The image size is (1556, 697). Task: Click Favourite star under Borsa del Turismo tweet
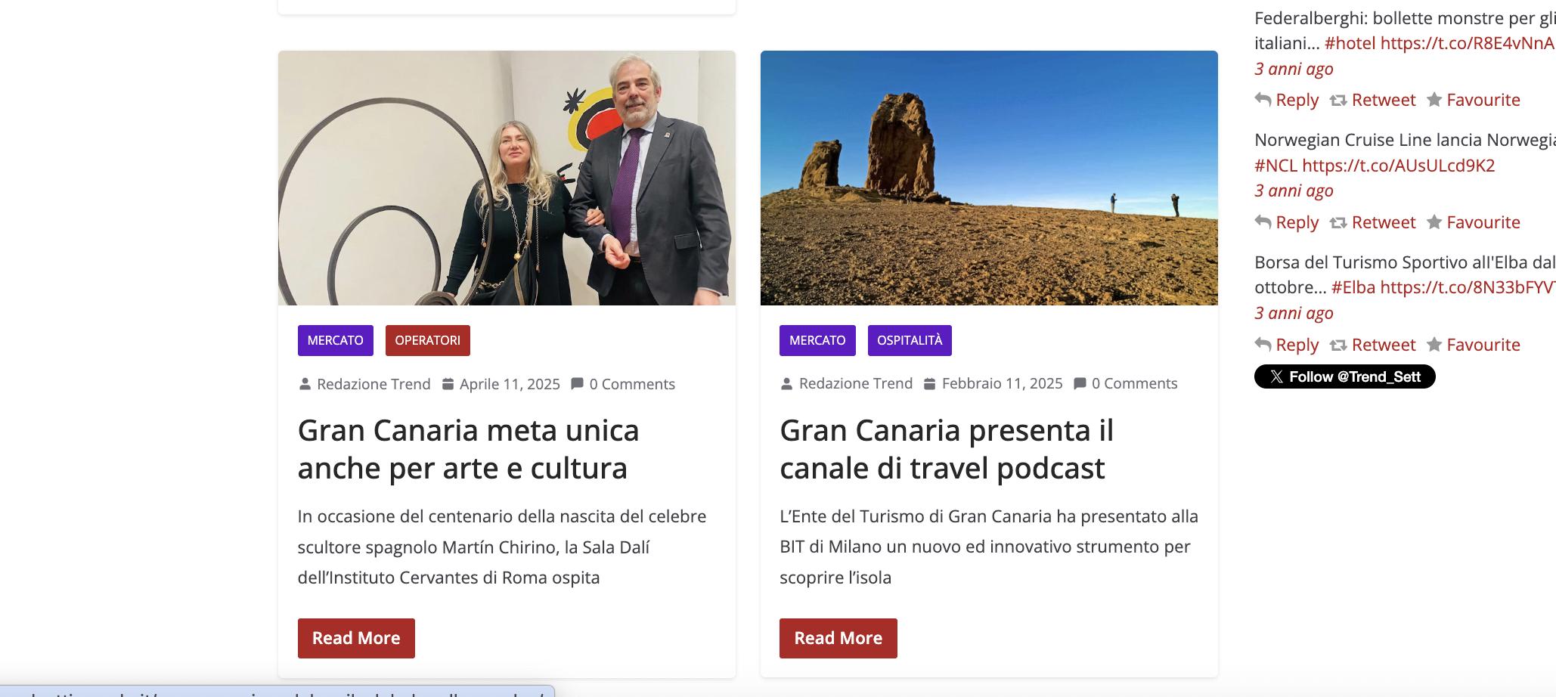pyautogui.click(x=1434, y=345)
